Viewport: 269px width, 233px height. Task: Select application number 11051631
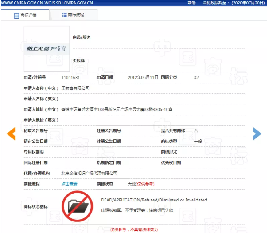point(70,78)
